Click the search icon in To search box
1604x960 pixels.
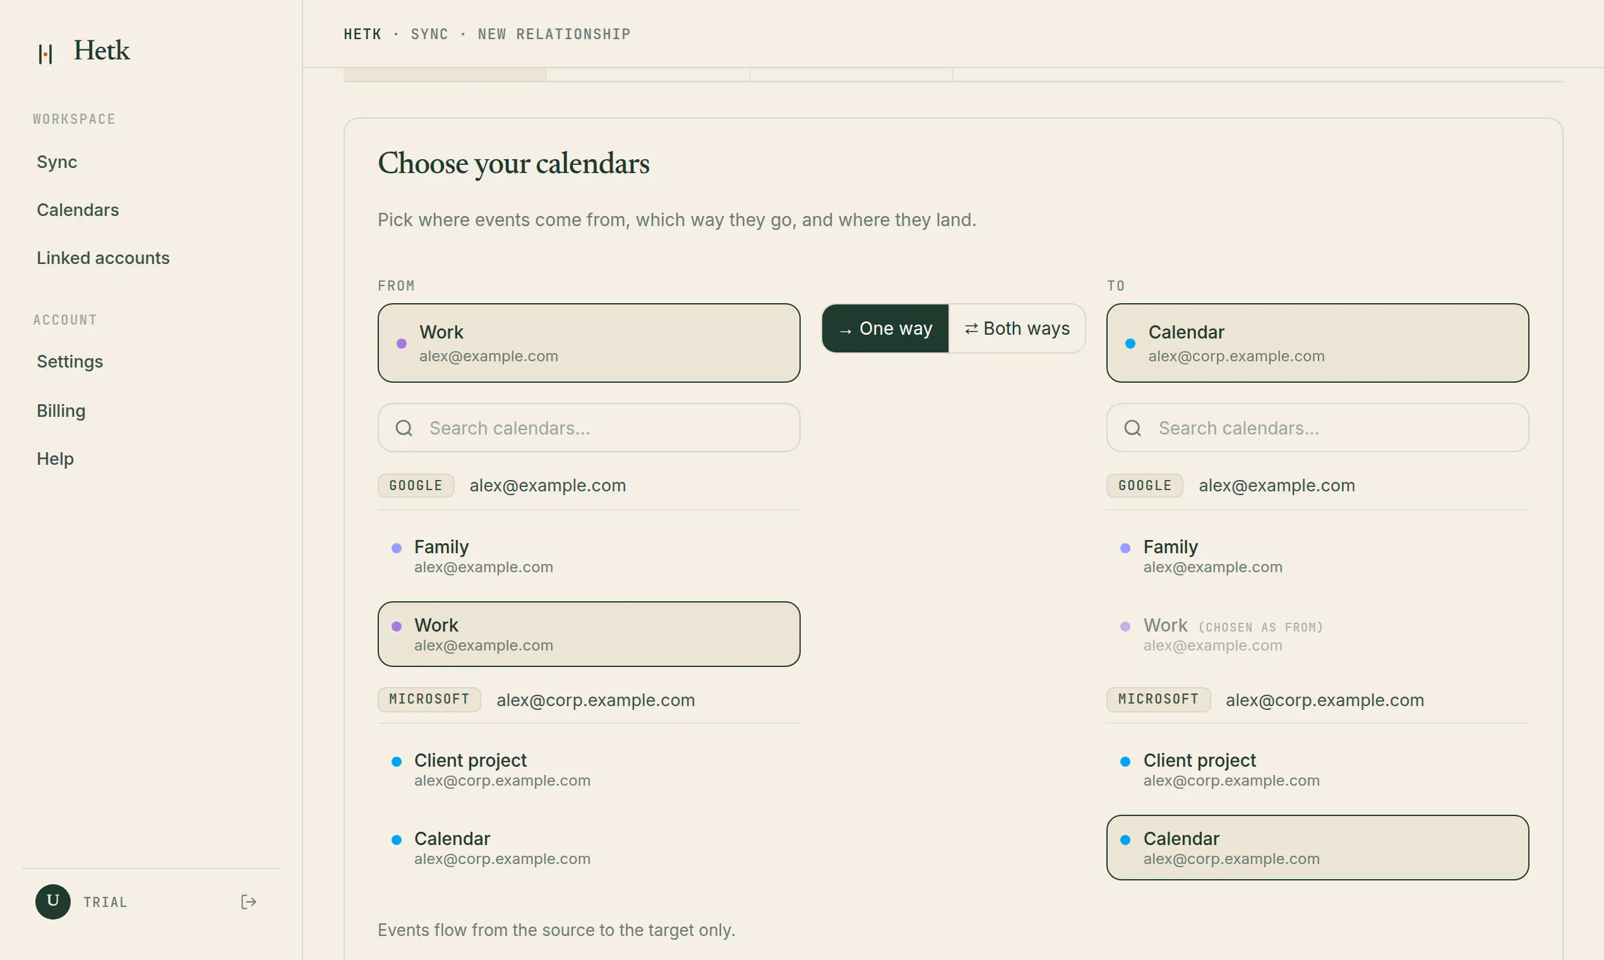tap(1132, 428)
